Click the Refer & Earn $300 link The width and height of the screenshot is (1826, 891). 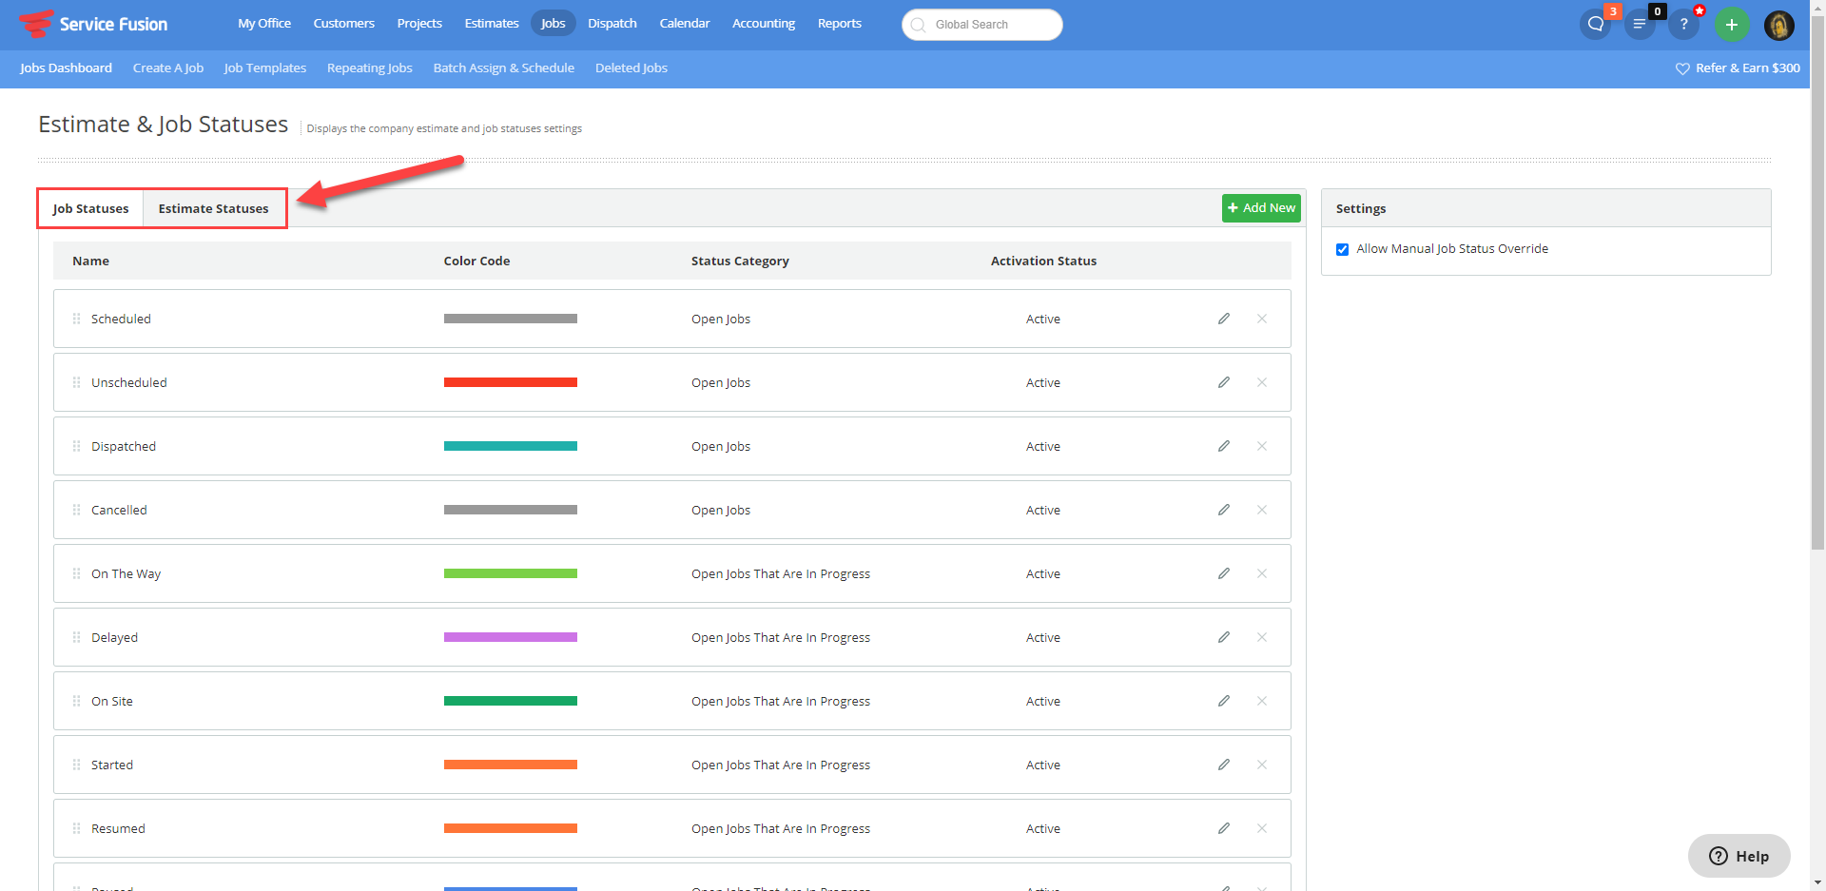[1738, 68]
